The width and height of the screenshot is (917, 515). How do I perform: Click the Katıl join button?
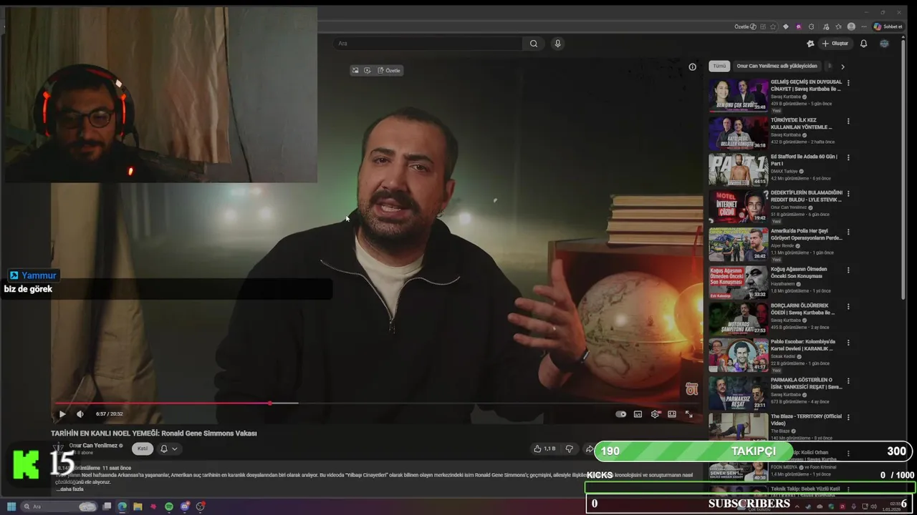(x=143, y=448)
